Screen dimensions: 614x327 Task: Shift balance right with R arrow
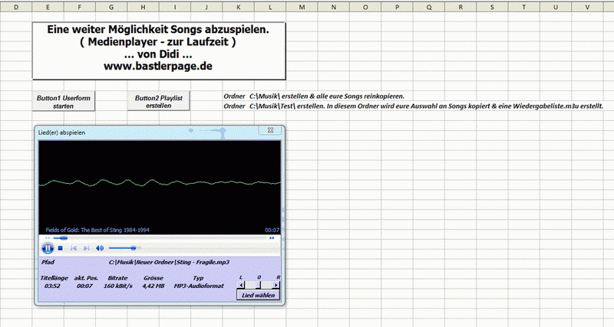(x=276, y=285)
